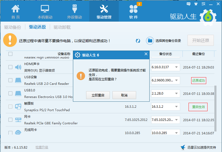
Task: Click the 最近备份 column header
Action: point(198,54)
